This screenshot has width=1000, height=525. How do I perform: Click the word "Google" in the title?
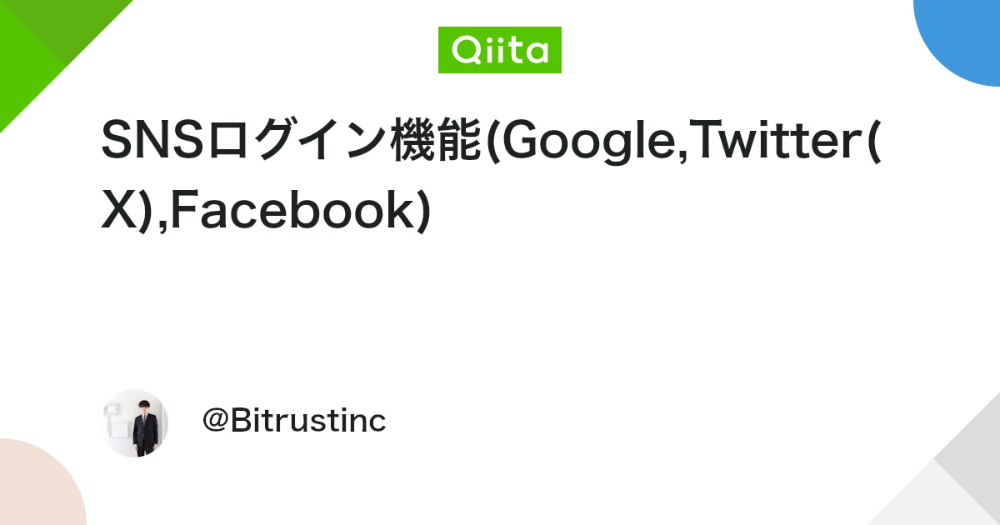tap(587, 142)
